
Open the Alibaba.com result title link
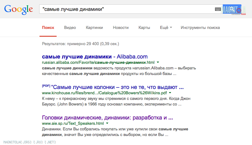(x=95, y=57)
